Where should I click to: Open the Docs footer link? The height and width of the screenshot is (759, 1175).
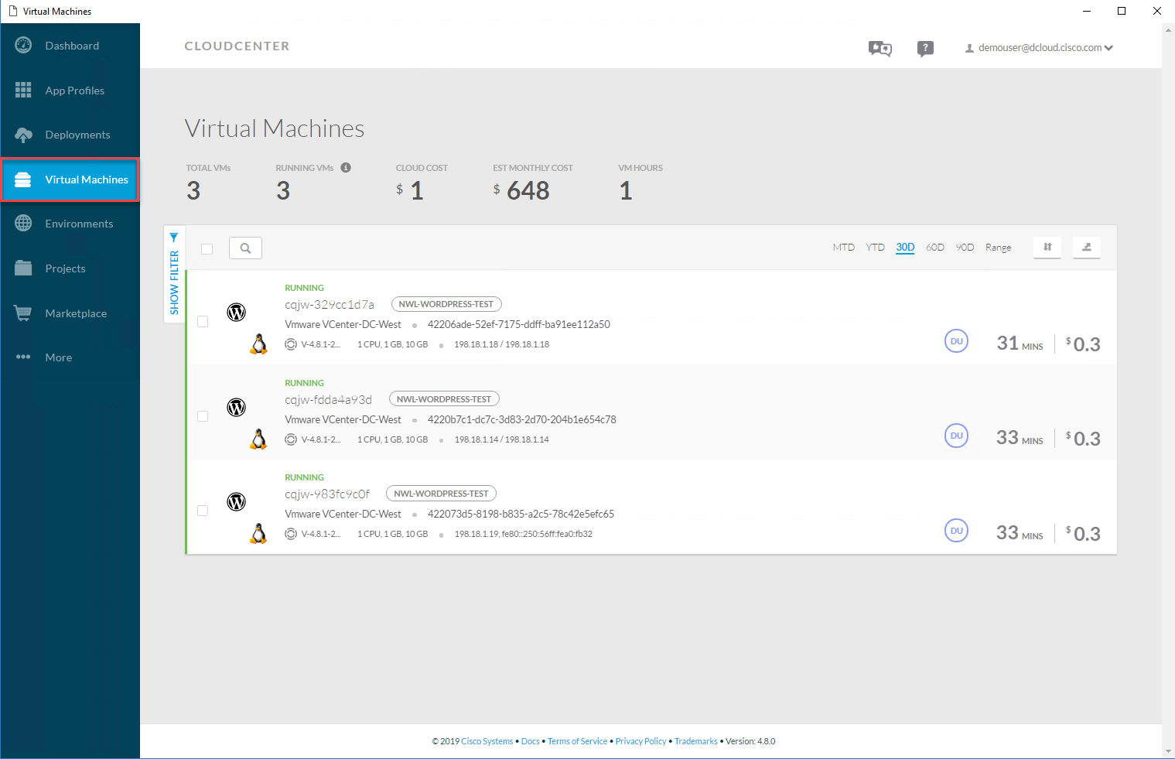coord(531,741)
